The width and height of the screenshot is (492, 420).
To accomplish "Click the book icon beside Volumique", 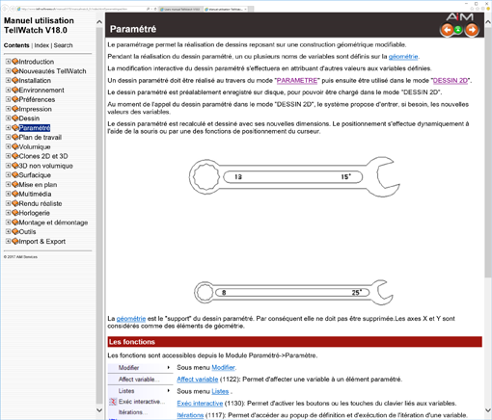I will (15, 146).
